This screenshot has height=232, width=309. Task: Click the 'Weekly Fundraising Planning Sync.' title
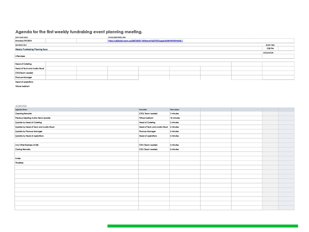(x=32, y=49)
